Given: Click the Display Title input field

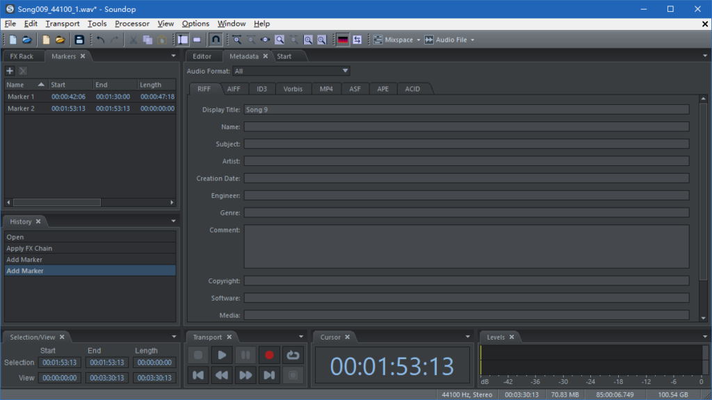Looking at the screenshot, I should click(466, 109).
